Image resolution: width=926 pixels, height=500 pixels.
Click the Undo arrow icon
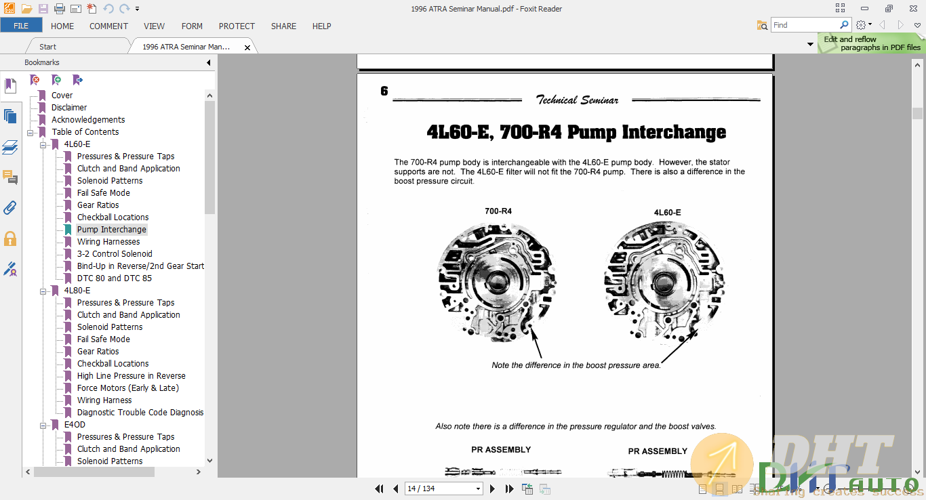108,9
